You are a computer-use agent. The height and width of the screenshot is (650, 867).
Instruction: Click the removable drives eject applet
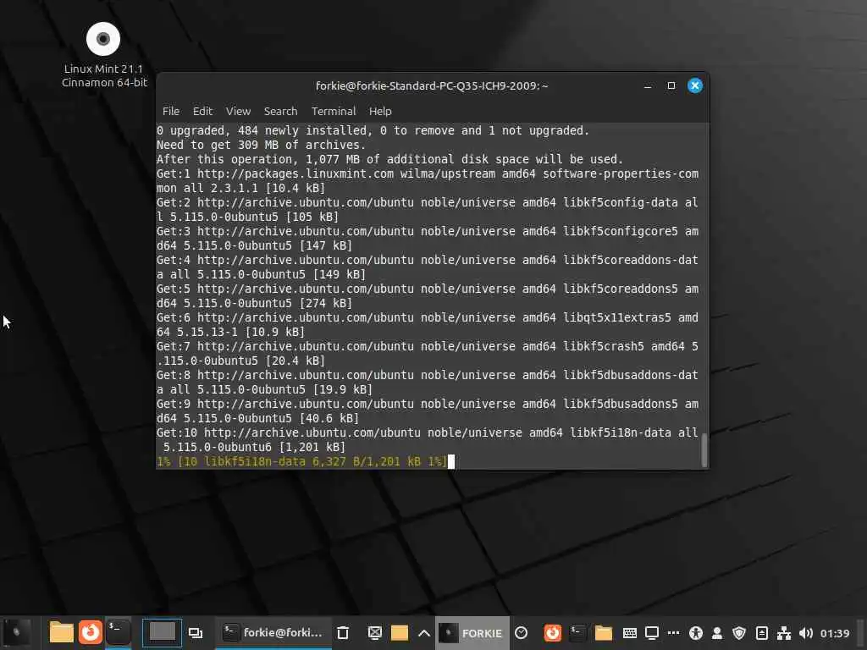click(761, 633)
